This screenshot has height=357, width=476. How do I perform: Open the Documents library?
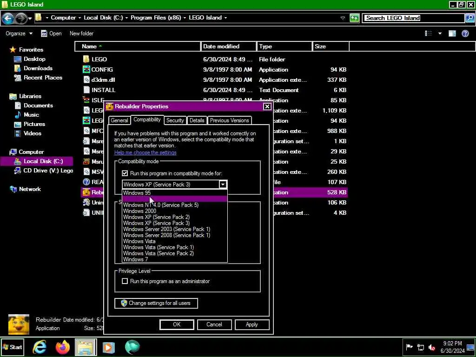pos(33,106)
